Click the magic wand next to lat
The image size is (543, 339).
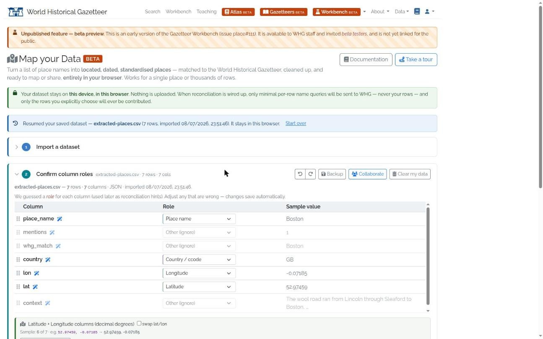[x=35, y=287]
